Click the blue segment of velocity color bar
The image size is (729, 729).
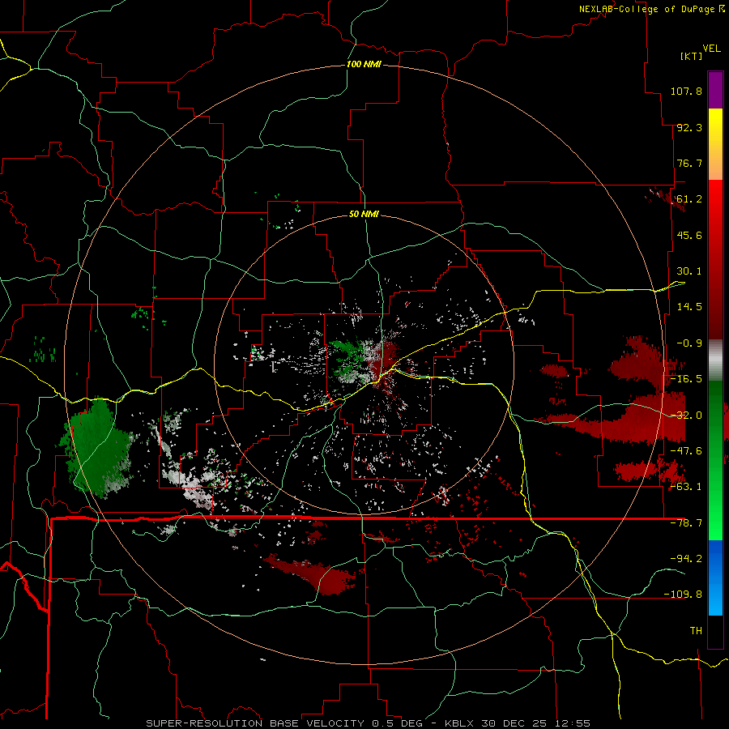click(x=715, y=578)
